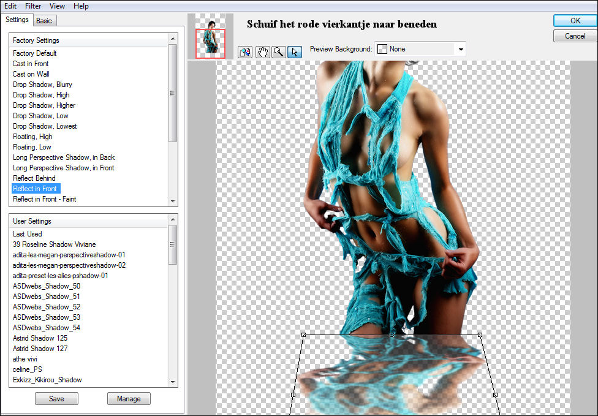
Task: Select adita-les-megan-perspectiveshadow-01 setting
Action: coord(69,255)
